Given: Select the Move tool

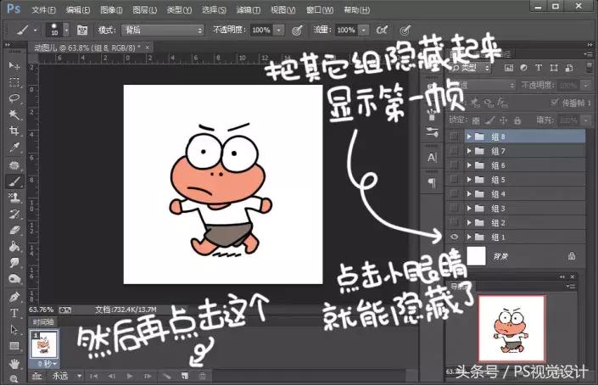Looking at the screenshot, I should [x=14, y=66].
